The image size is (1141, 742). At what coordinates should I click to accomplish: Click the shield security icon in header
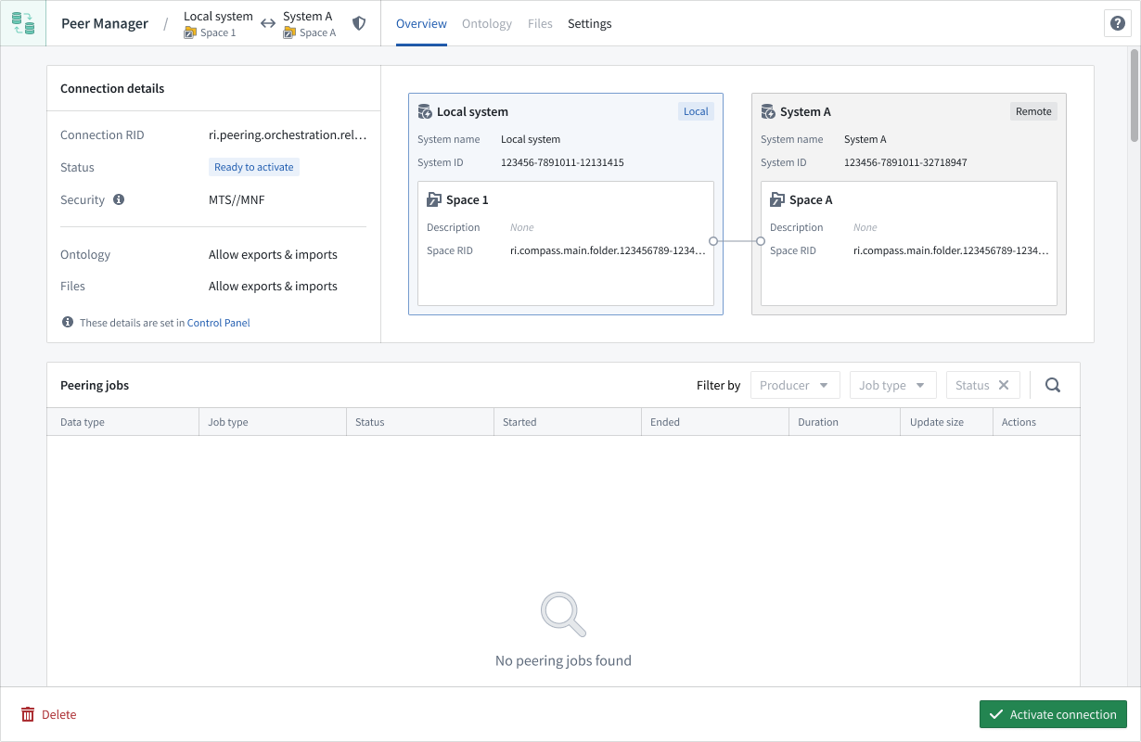359,23
